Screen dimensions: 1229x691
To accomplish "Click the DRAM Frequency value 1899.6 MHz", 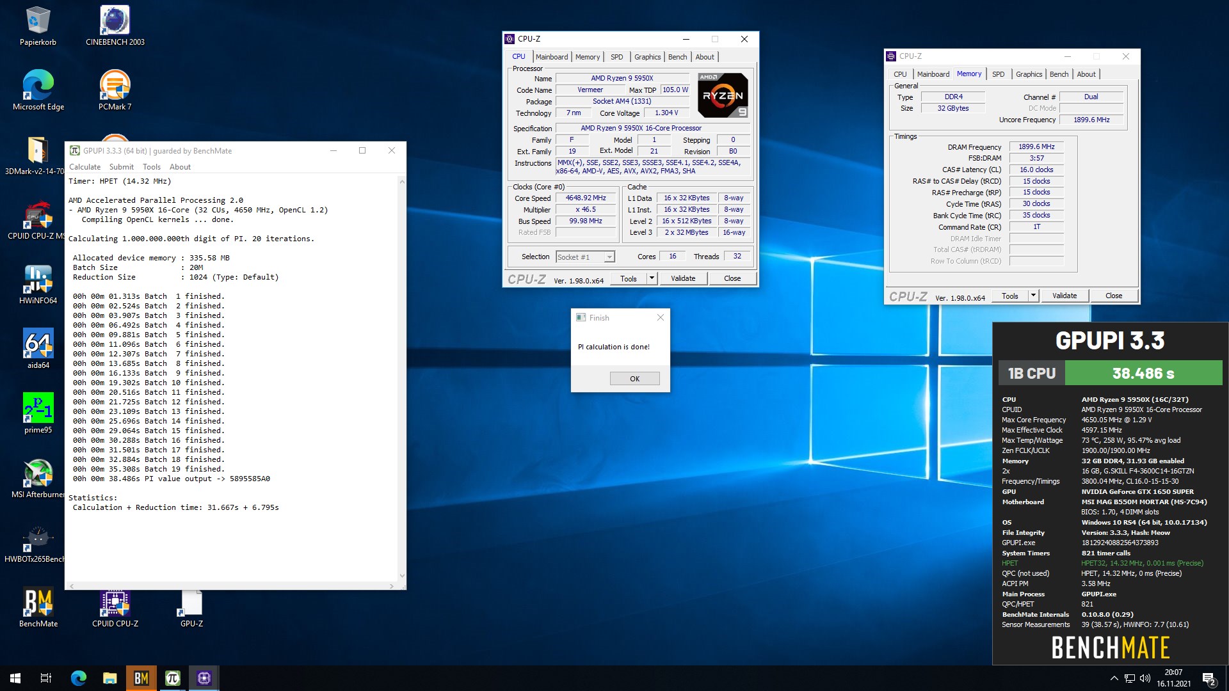I will click(x=1036, y=147).
